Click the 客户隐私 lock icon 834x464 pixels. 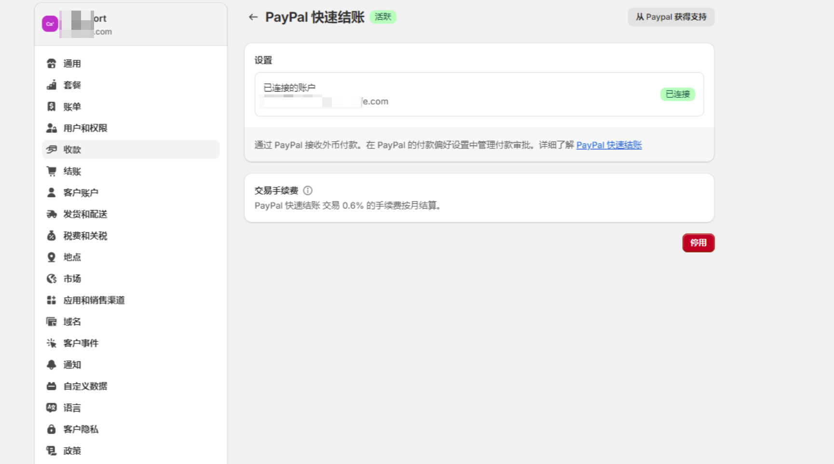(x=52, y=429)
